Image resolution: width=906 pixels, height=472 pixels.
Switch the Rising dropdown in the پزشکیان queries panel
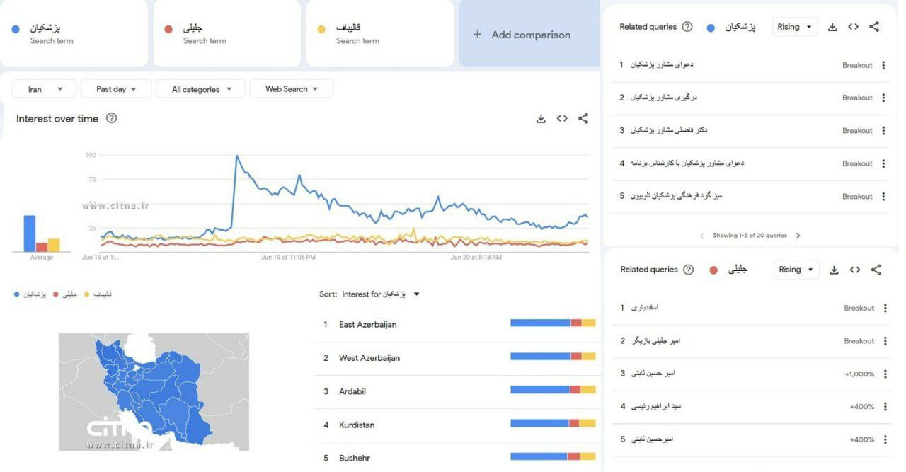(x=794, y=26)
